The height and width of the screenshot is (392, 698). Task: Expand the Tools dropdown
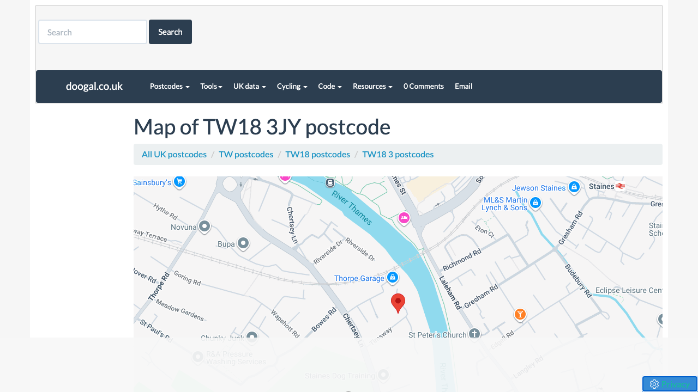point(211,86)
